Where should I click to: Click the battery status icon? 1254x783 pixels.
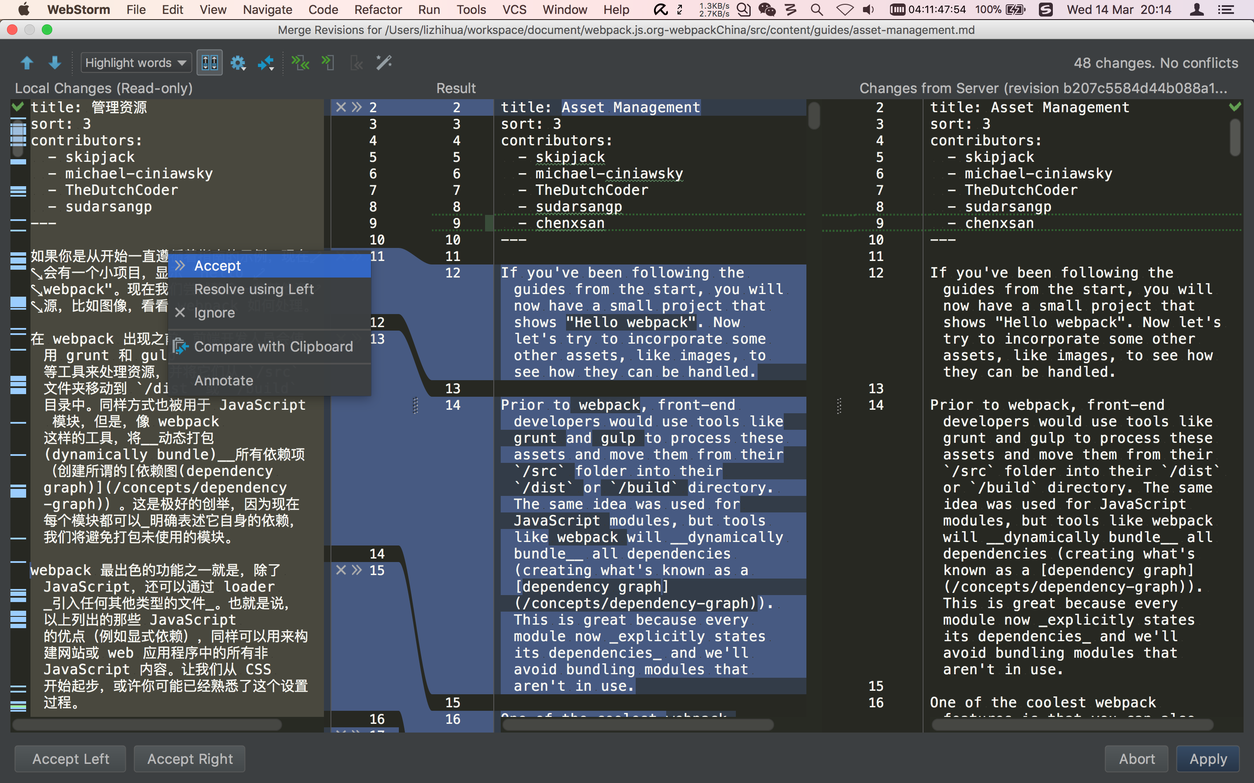click(1016, 9)
